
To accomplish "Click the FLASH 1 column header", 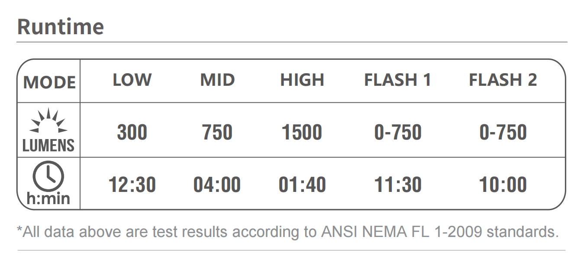I will (397, 80).
